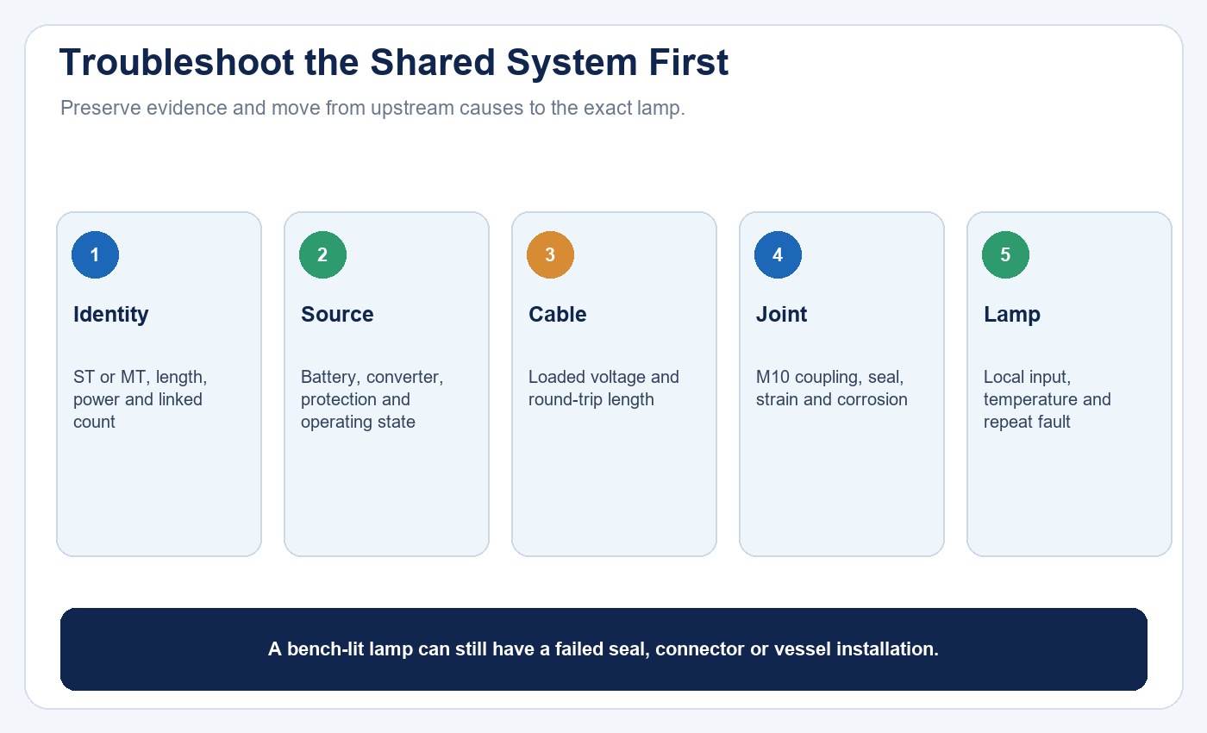Select the Cable heading
Screen dimensions: 1207x733
tap(557, 315)
